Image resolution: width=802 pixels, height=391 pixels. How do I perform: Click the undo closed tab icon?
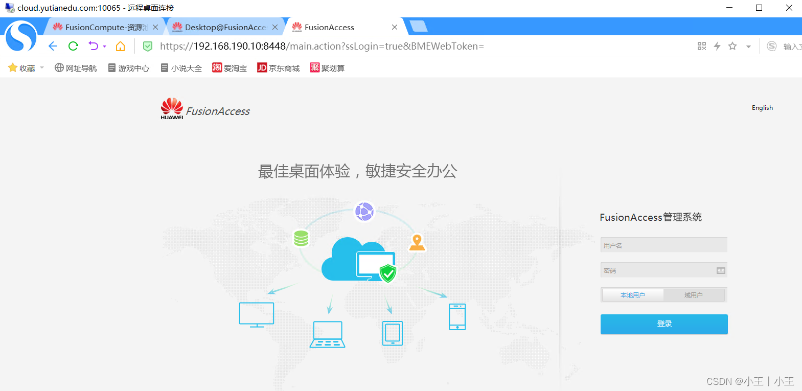click(93, 46)
